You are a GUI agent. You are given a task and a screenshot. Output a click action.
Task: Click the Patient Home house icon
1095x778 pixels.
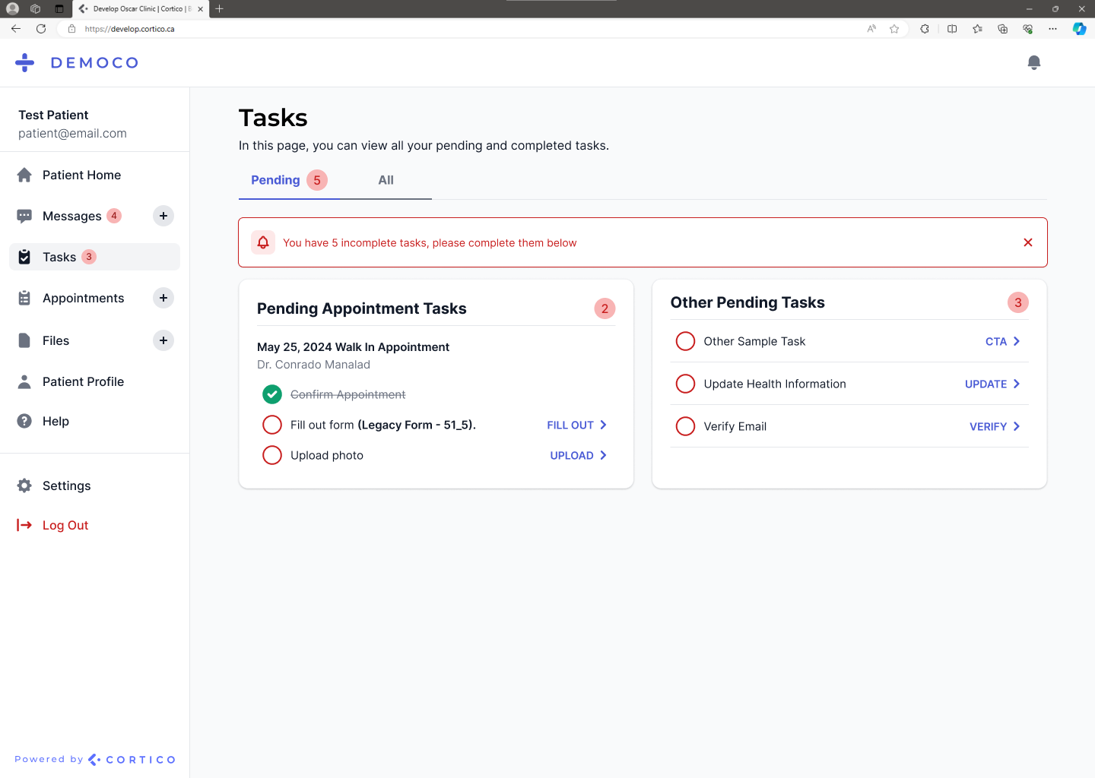24,176
